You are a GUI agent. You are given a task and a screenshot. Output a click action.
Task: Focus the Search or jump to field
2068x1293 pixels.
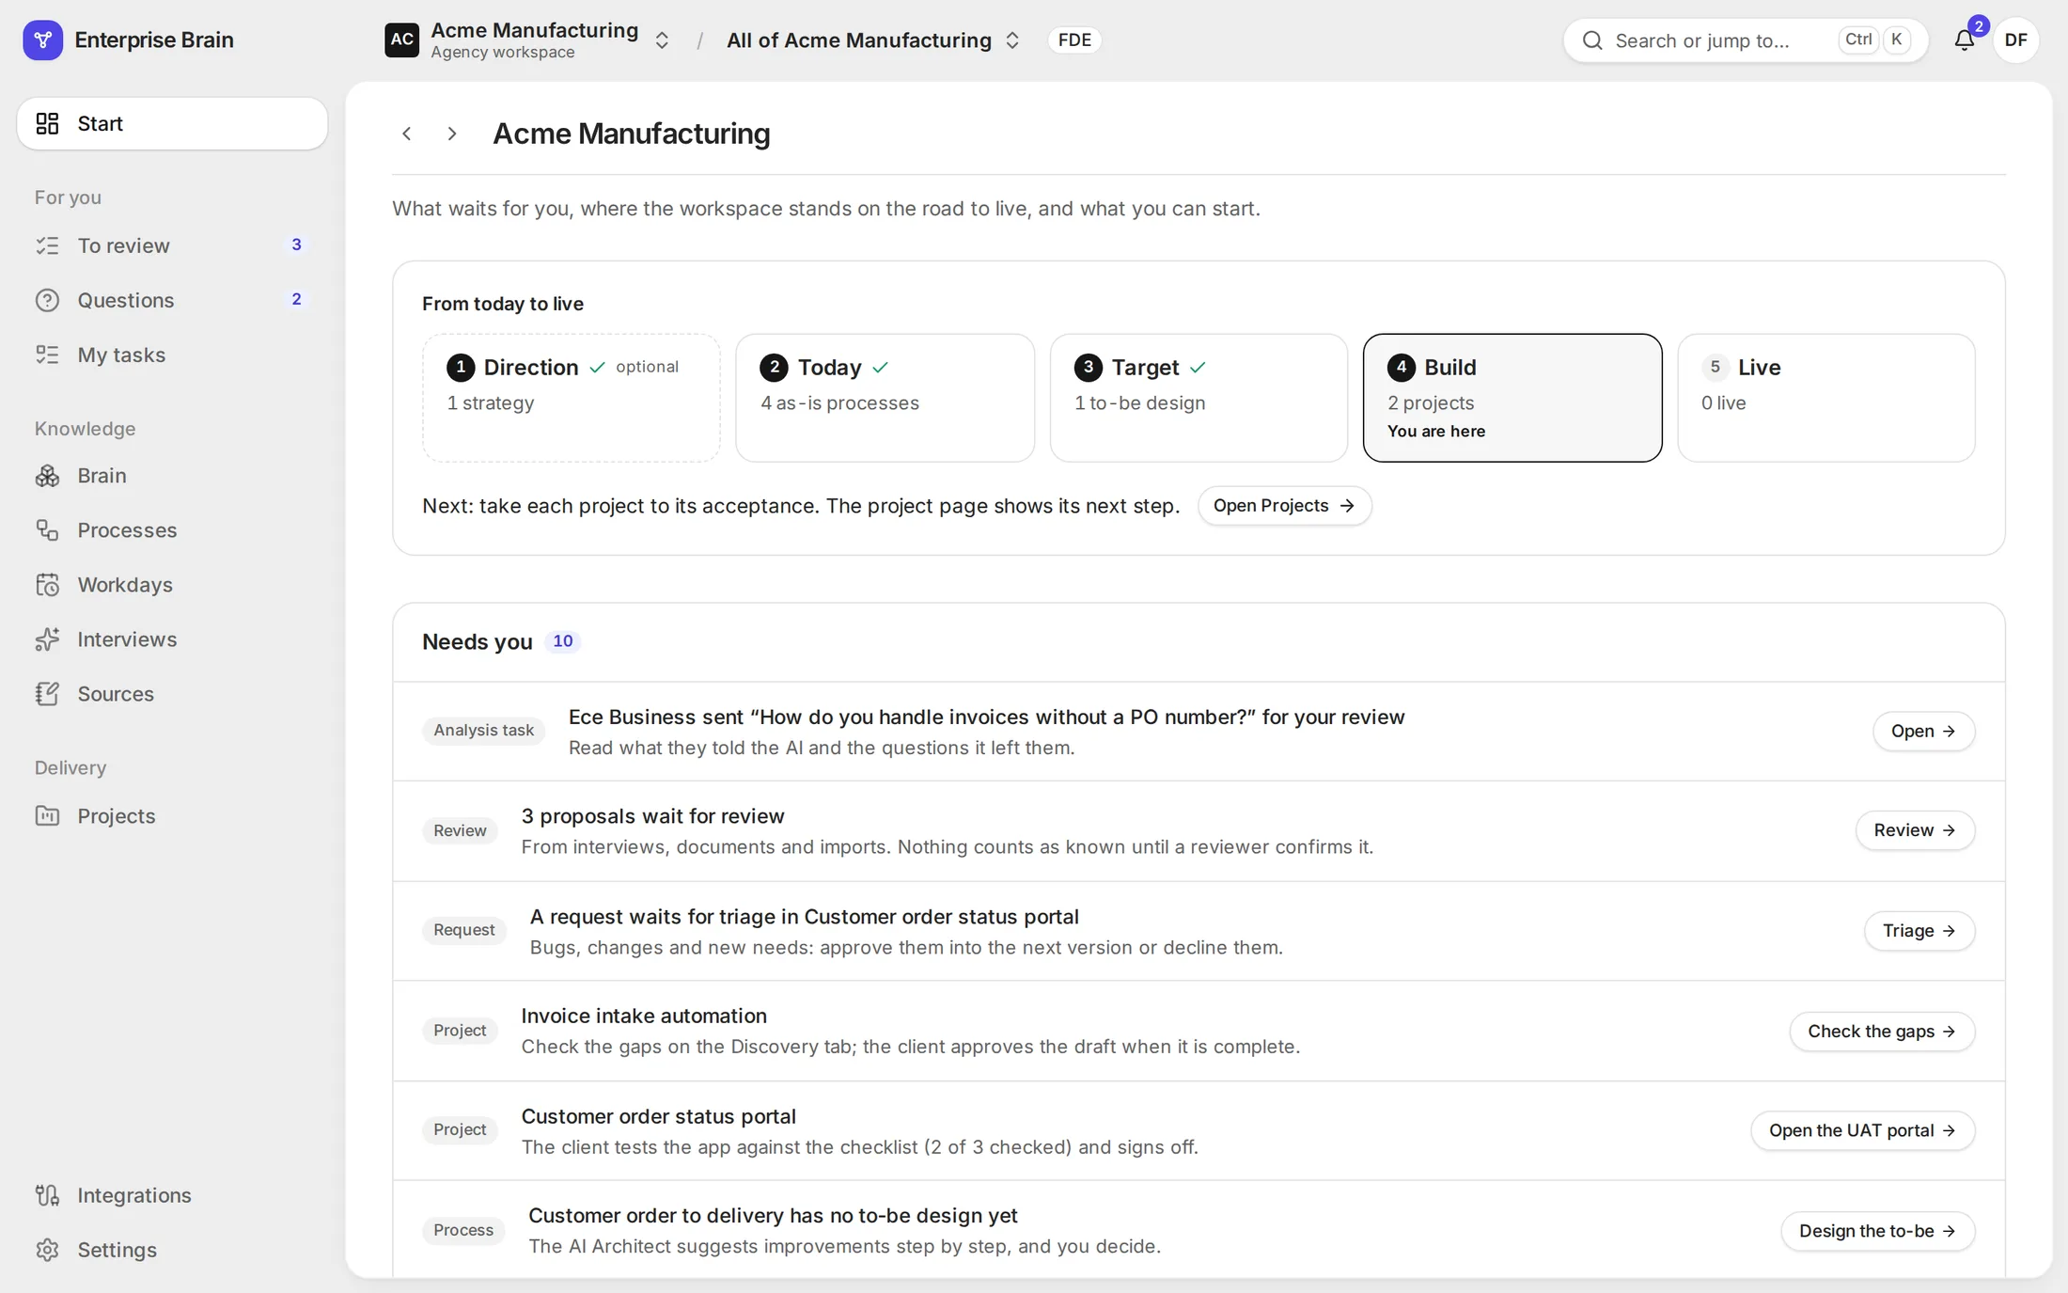(1745, 39)
